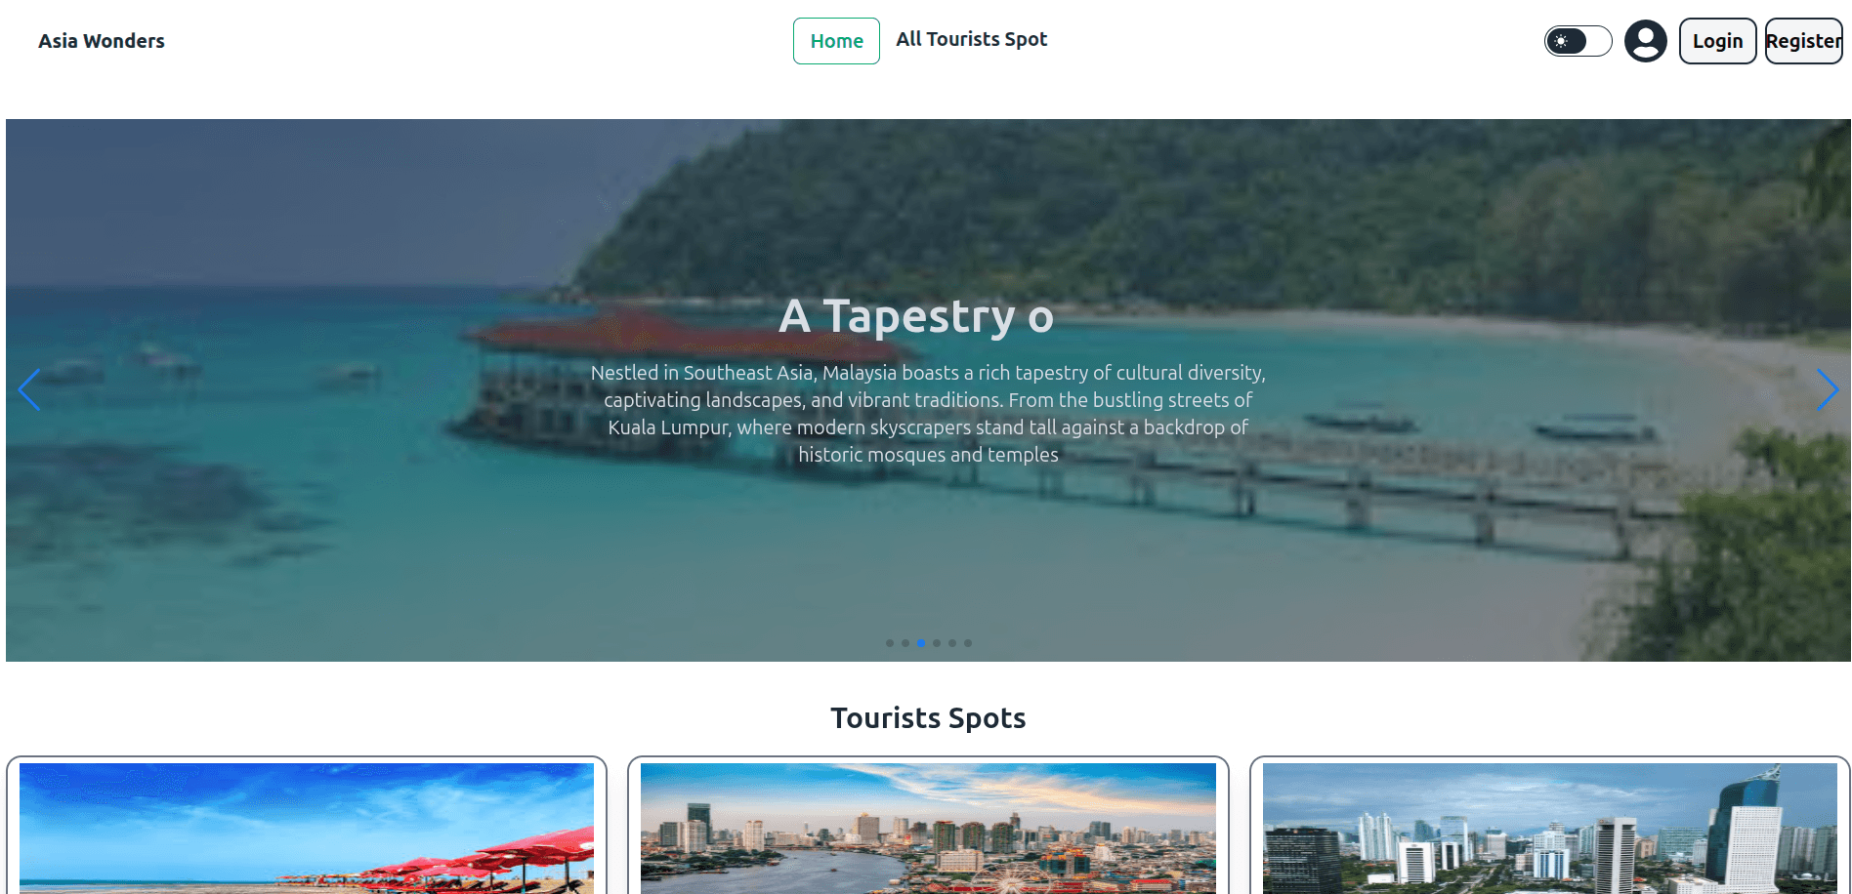
Task: Open the skyscrapers city tourist card
Action: tap(1550, 828)
